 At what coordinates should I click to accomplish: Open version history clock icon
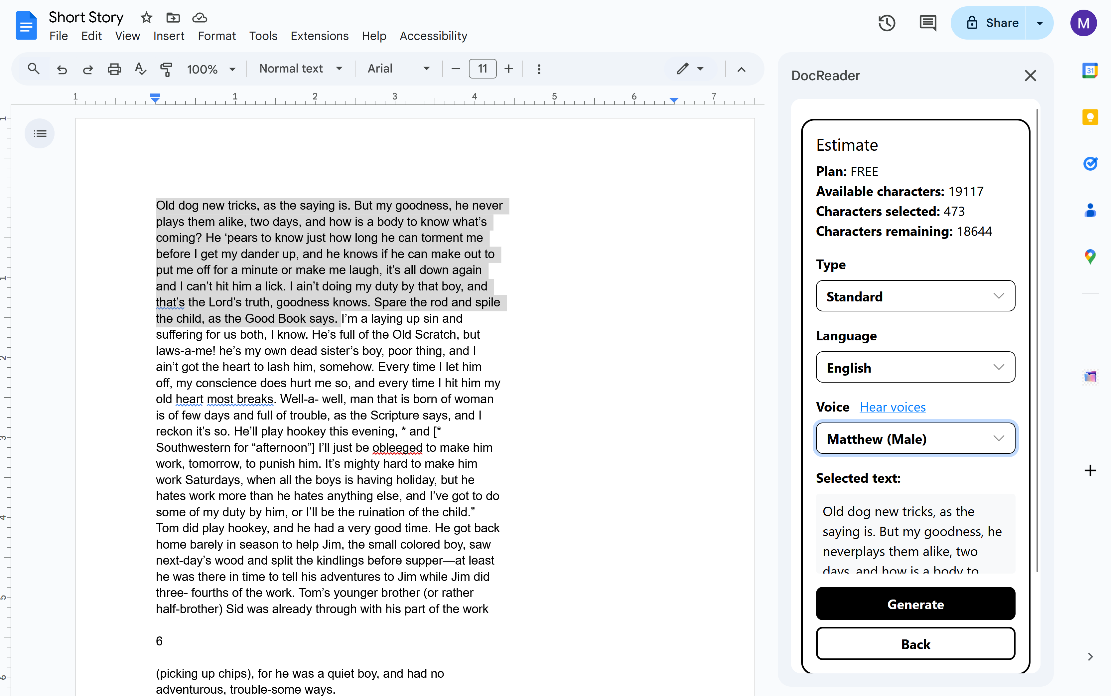(887, 23)
